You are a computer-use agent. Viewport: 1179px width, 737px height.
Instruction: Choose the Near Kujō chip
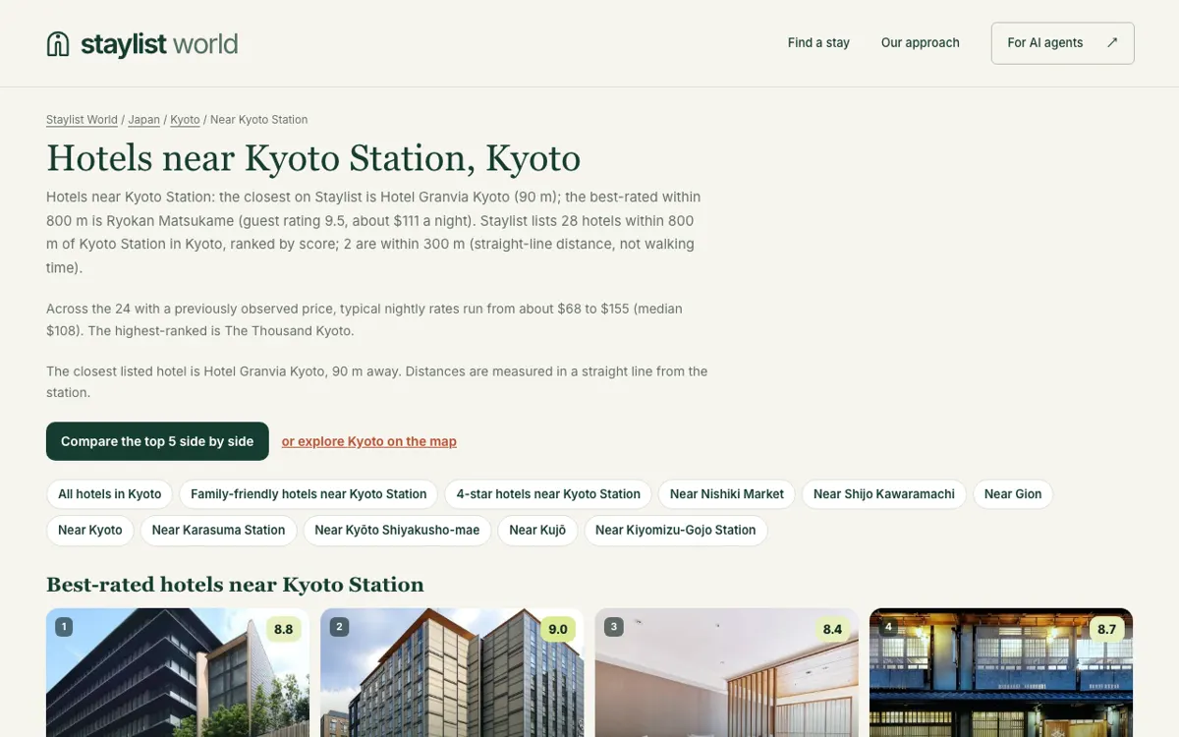pyautogui.click(x=537, y=530)
